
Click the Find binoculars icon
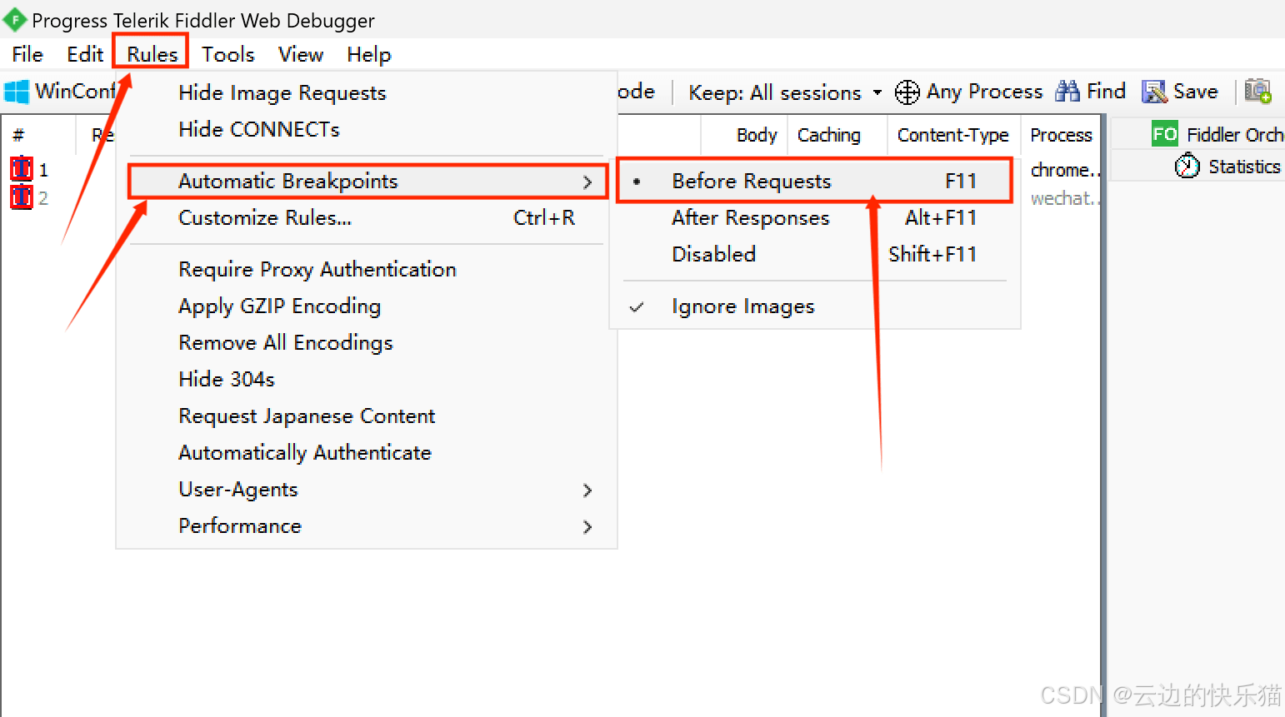point(1067,92)
